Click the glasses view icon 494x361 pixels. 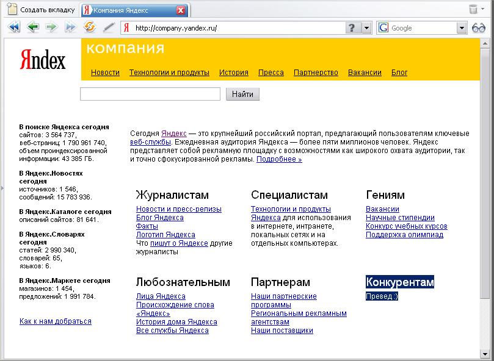pyautogui.click(x=479, y=28)
